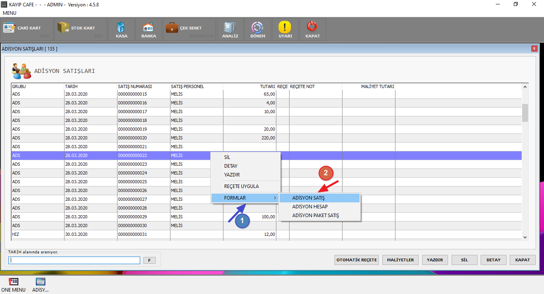Close the Adisyon Satışları window with red x

click(x=534, y=49)
